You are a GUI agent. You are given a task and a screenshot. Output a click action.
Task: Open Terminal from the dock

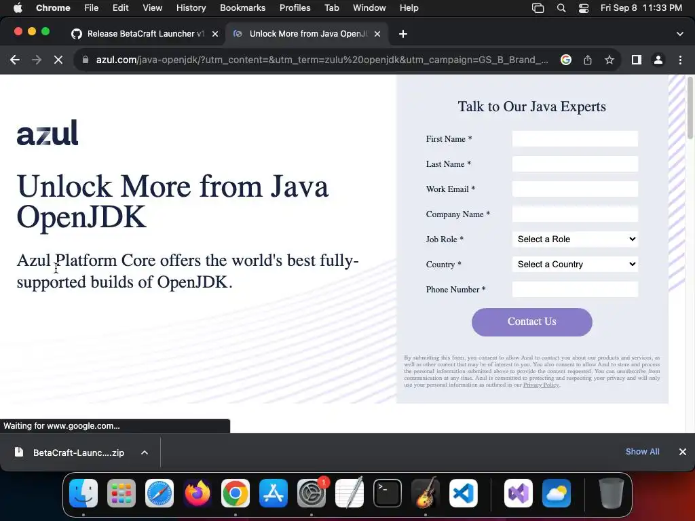[388, 493]
